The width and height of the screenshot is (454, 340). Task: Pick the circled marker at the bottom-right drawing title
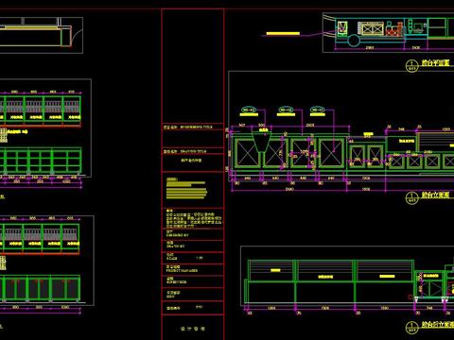(x=411, y=328)
